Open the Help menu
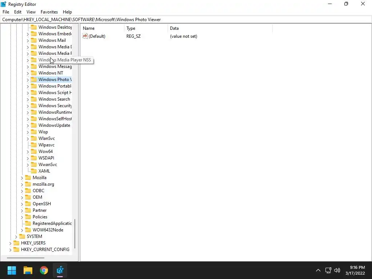Image resolution: width=372 pixels, height=279 pixels. [x=67, y=12]
